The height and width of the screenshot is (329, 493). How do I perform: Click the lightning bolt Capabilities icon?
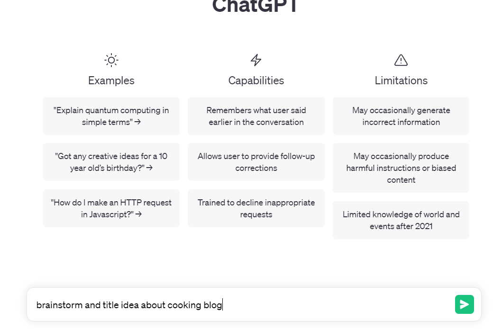coord(256,60)
